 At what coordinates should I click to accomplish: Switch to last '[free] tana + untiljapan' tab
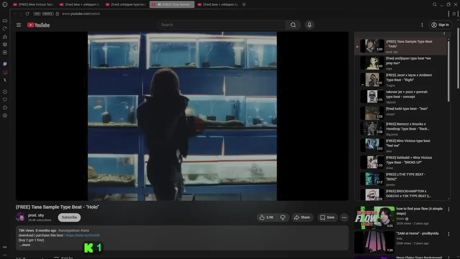click(218, 4)
